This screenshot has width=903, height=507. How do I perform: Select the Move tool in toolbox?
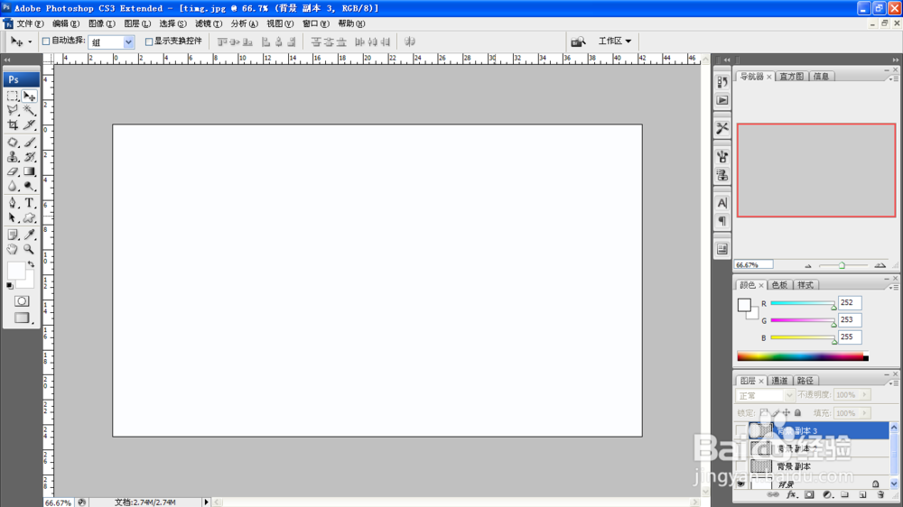click(30, 97)
